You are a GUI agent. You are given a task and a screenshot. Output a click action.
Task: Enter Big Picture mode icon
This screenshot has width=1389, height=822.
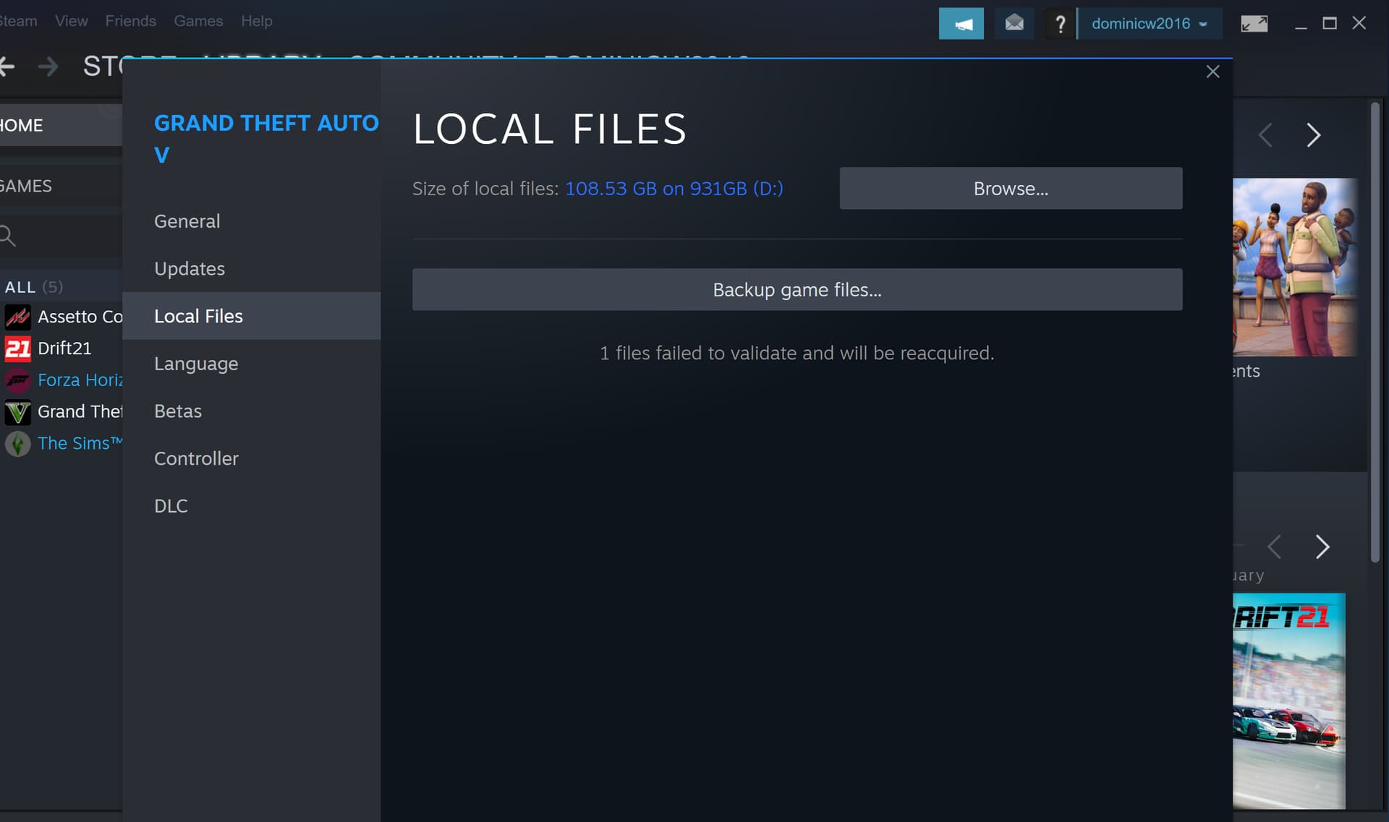coord(1254,24)
